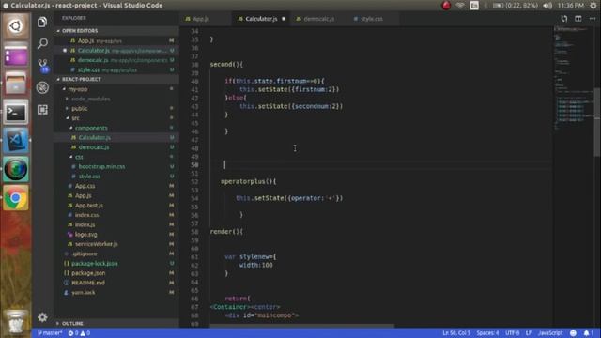Open the Search view in activity bar
This screenshot has height=338, width=601.
pyautogui.click(x=42, y=43)
